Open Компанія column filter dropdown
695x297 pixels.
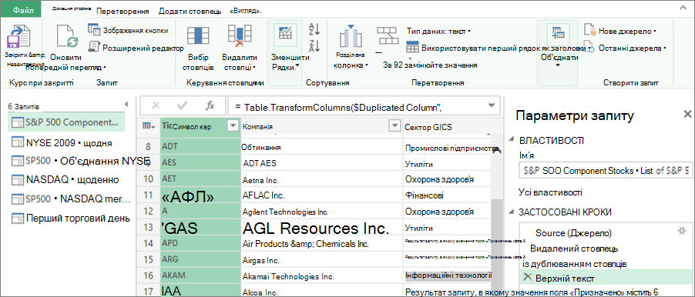[x=394, y=126]
